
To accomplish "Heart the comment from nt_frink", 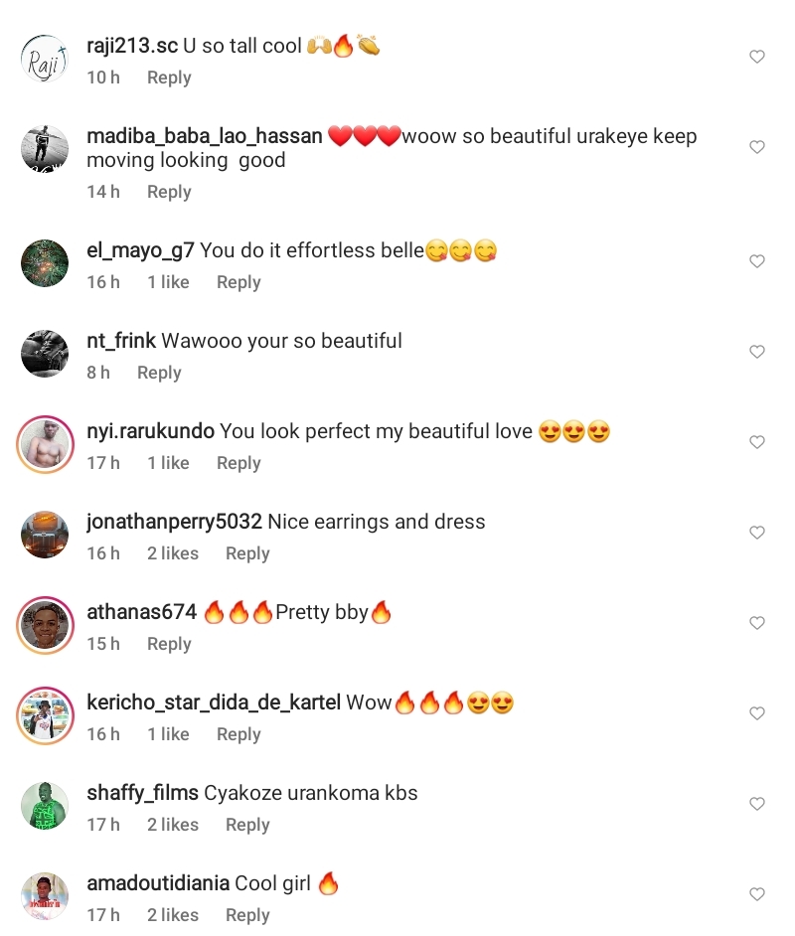I will coord(757,352).
